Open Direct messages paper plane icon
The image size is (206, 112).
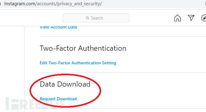(191, 18)
